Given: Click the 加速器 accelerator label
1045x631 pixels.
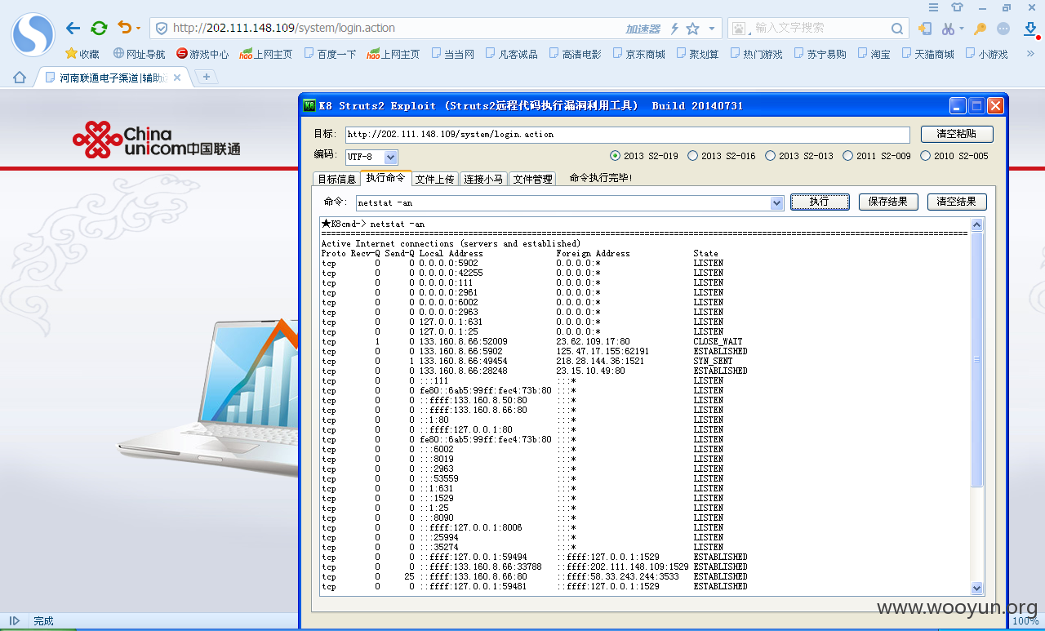Looking at the screenshot, I should click(643, 29).
